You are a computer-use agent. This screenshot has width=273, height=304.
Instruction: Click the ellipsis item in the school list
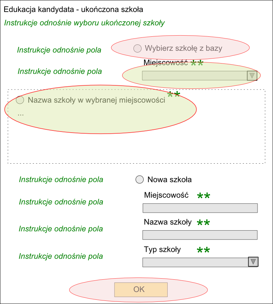[x=20, y=114]
